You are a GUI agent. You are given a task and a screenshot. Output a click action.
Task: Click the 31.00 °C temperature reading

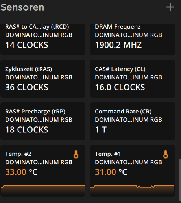pyautogui.click(x=111, y=172)
